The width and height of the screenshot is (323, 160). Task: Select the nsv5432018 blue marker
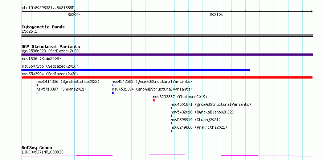pyautogui.click(x=171, y=116)
